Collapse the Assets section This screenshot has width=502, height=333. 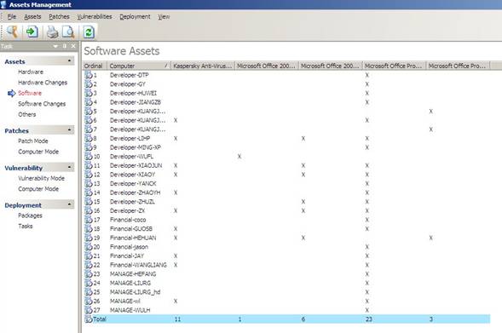tap(70, 60)
